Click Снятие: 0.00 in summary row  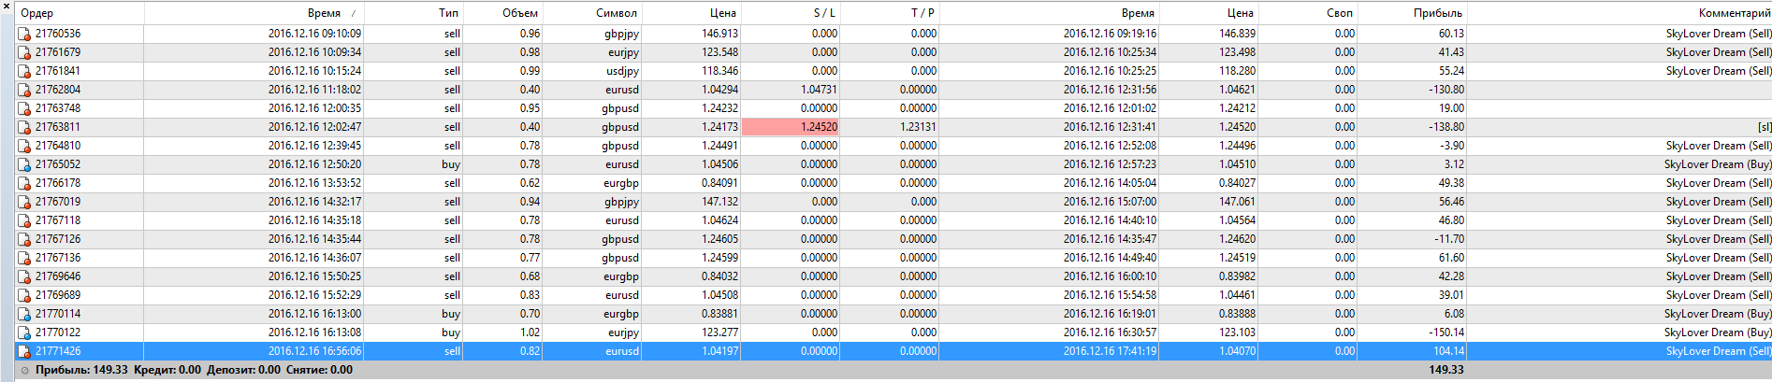[319, 370]
